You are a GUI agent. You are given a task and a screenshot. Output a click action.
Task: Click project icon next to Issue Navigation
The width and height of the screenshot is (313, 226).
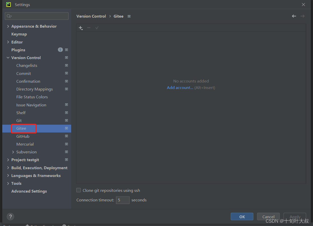67,105
